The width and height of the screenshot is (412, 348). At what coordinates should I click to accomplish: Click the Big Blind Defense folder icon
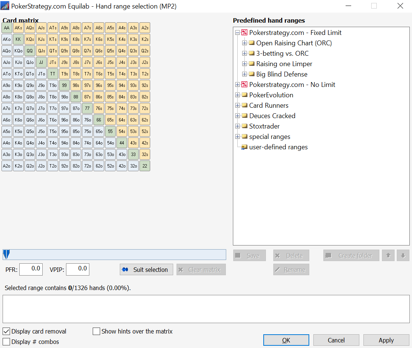(x=251, y=74)
